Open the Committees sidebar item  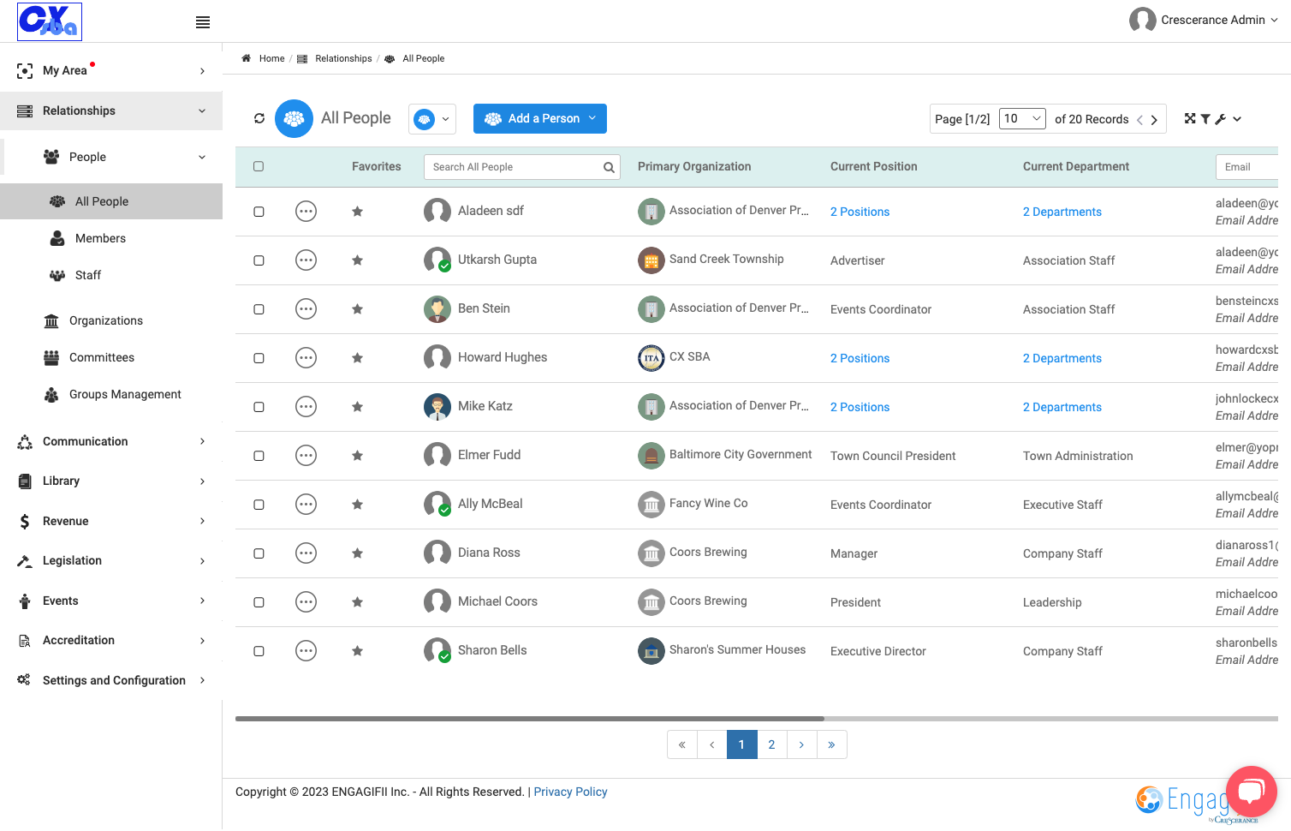coord(102,357)
